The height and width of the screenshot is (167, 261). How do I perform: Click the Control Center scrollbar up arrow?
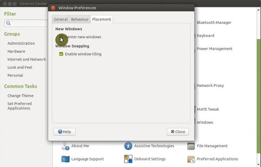tap(258, 10)
